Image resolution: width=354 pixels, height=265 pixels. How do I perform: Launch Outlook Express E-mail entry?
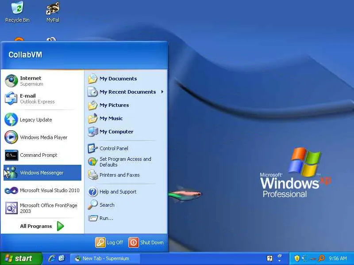(42, 98)
